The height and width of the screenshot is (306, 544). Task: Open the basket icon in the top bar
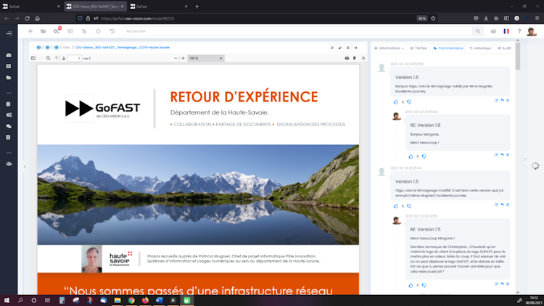[493, 31]
